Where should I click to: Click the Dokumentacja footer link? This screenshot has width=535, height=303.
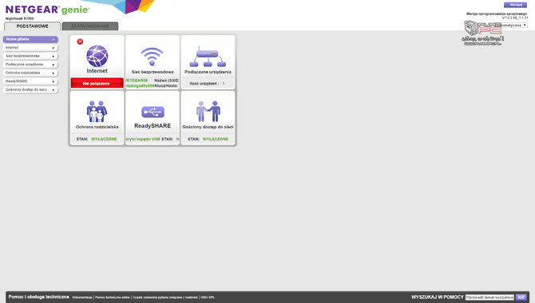point(82,297)
